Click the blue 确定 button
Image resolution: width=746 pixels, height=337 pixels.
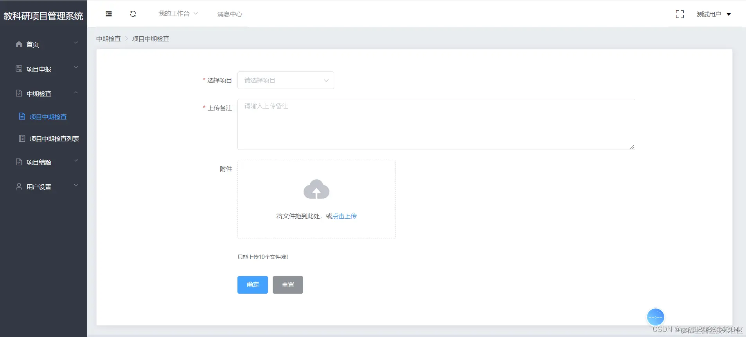(x=253, y=285)
